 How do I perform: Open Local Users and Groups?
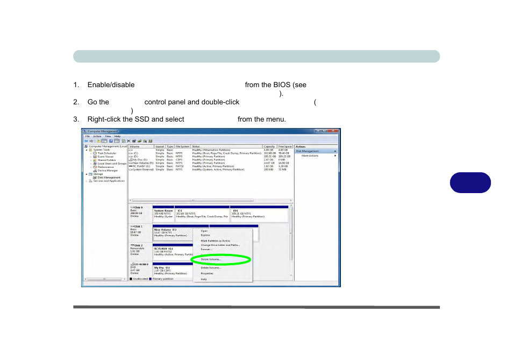109,163
